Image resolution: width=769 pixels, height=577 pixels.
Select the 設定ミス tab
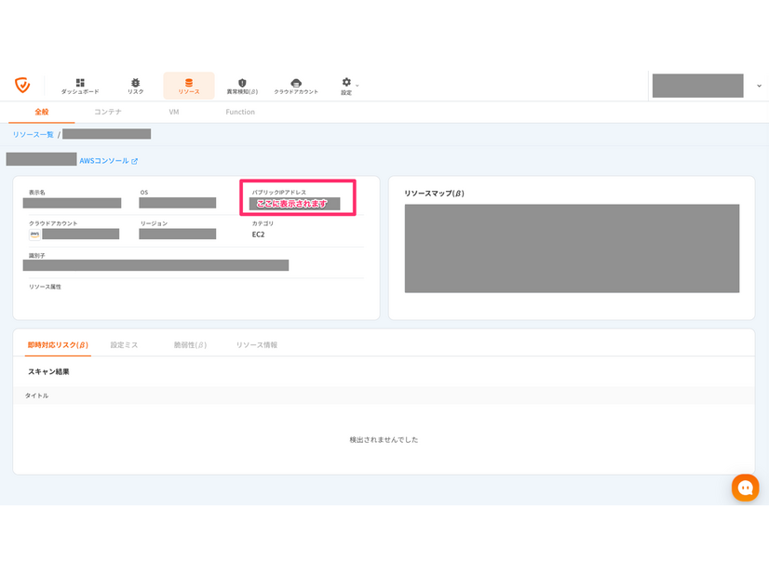(x=124, y=345)
